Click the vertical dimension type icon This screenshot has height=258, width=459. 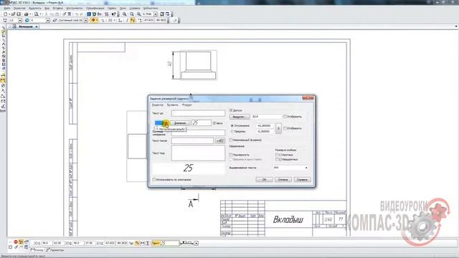[x=148, y=243]
